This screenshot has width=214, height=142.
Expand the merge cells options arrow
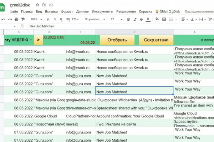coord(176,20)
